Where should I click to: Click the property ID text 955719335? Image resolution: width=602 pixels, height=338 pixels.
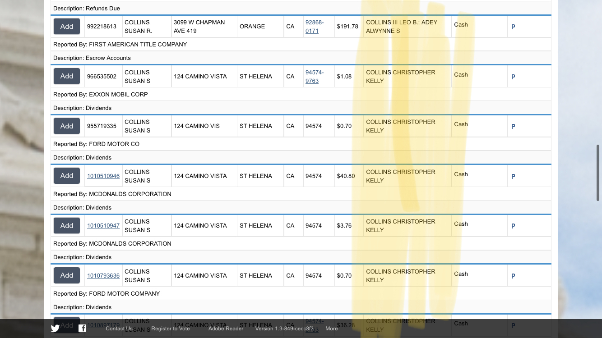pyautogui.click(x=102, y=126)
